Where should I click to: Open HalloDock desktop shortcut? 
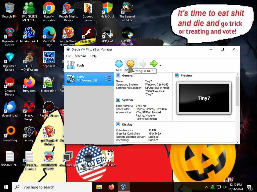(107, 10)
